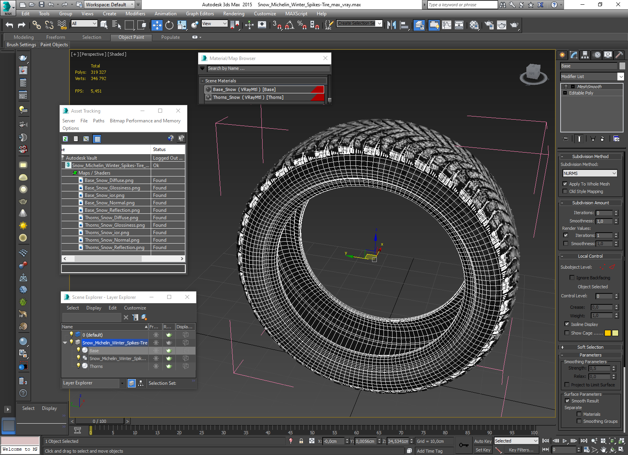Image resolution: width=628 pixels, height=455 pixels.
Task: Open the Rendering menu
Action: tap(234, 14)
